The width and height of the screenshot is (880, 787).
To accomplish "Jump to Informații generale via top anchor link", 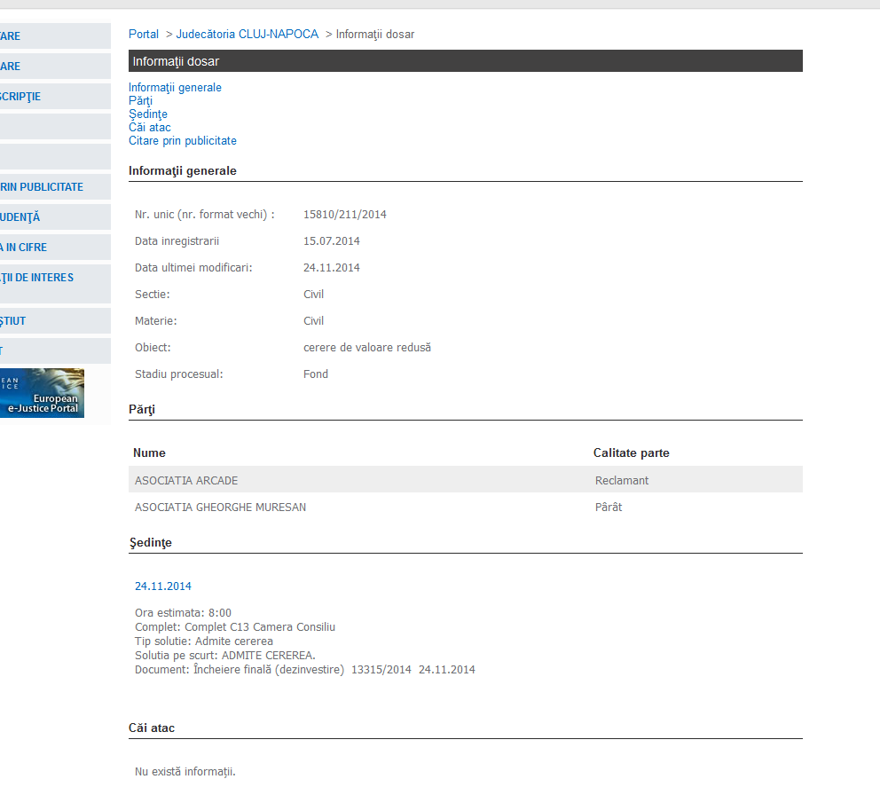I will pyautogui.click(x=175, y=88).
